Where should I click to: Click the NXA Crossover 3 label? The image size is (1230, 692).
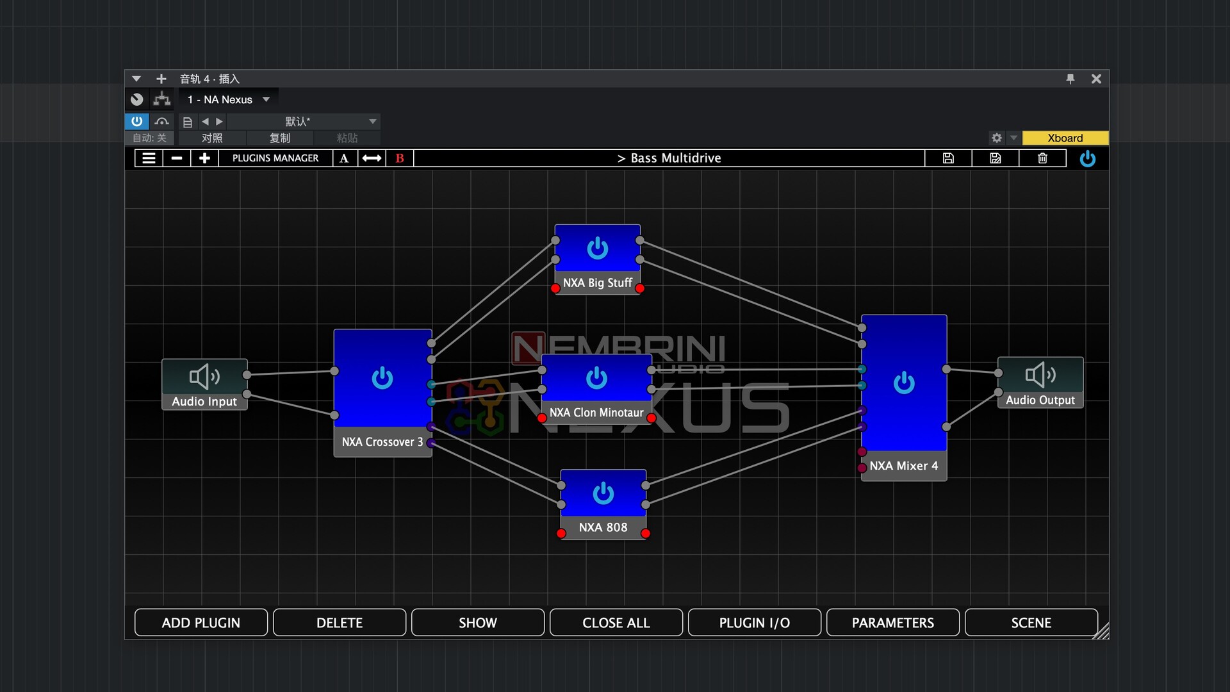[x=382, y=442]
